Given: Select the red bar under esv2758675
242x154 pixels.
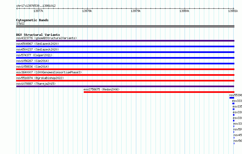Looking at the screenshot, I should [159, 92].
